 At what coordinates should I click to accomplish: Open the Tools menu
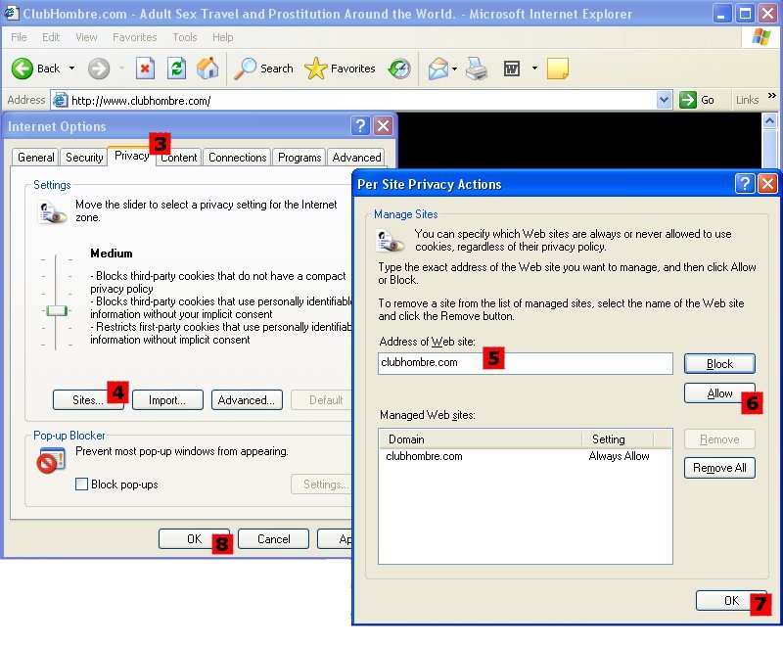coord(185,37)
